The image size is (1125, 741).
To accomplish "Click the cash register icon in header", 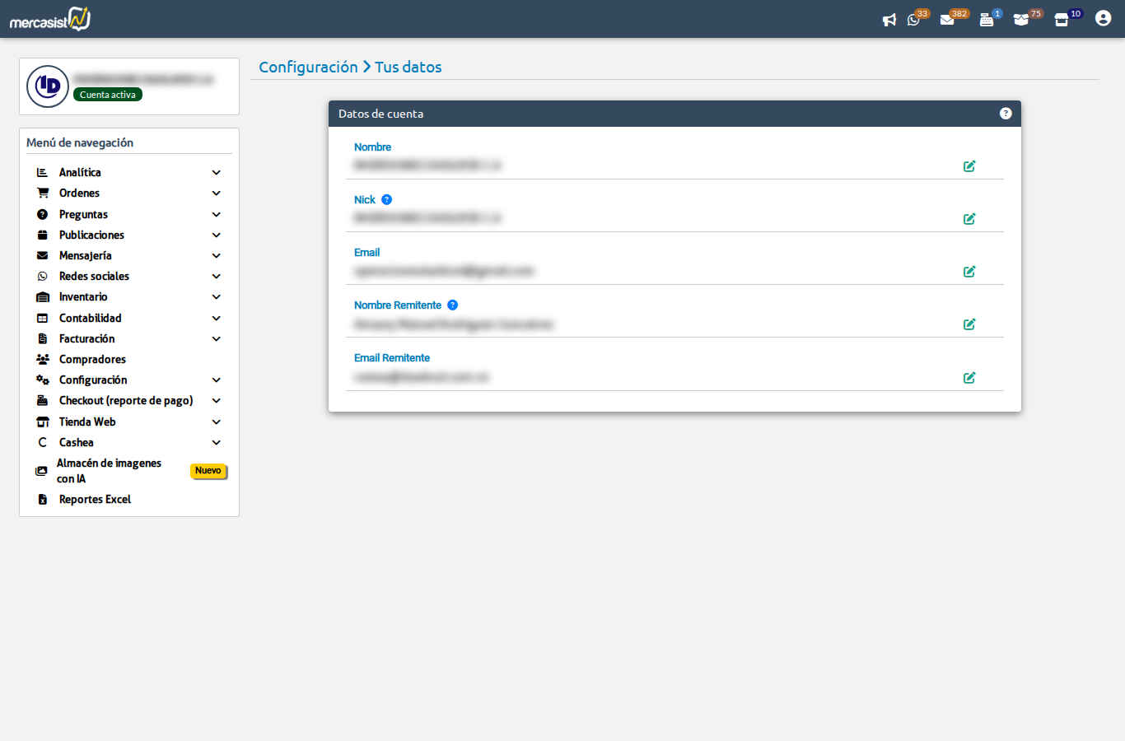I will coord(986,20).
